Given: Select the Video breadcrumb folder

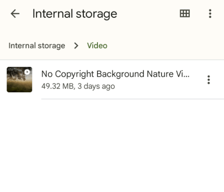Looking at the screenshot, I should tap(97, 46).
